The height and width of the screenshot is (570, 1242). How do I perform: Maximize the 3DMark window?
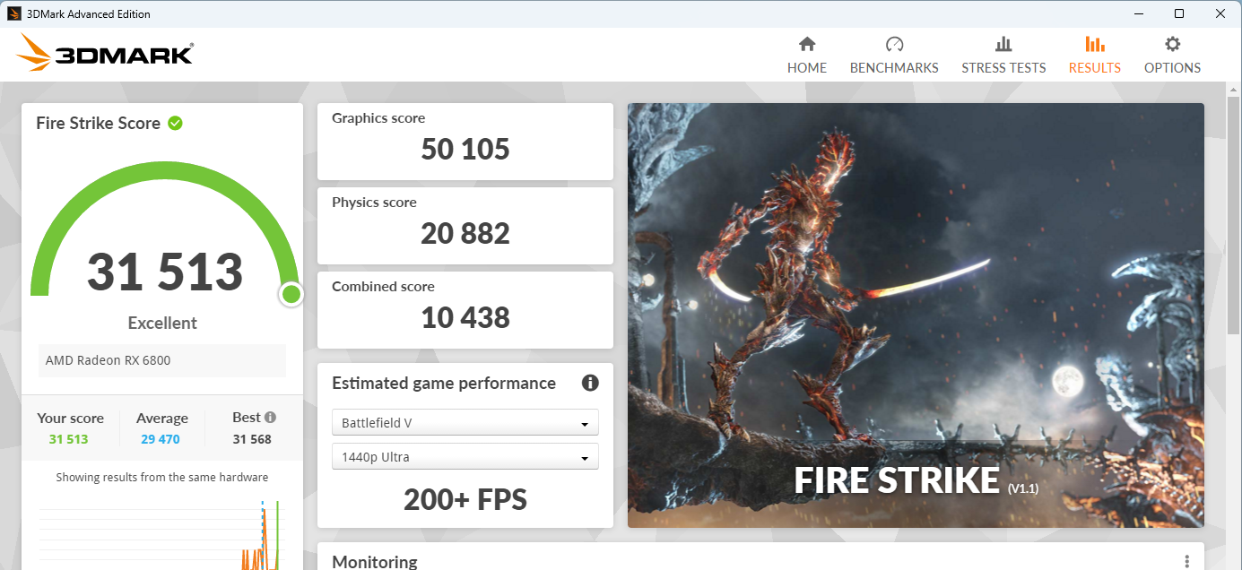(x=1179, y=13)
